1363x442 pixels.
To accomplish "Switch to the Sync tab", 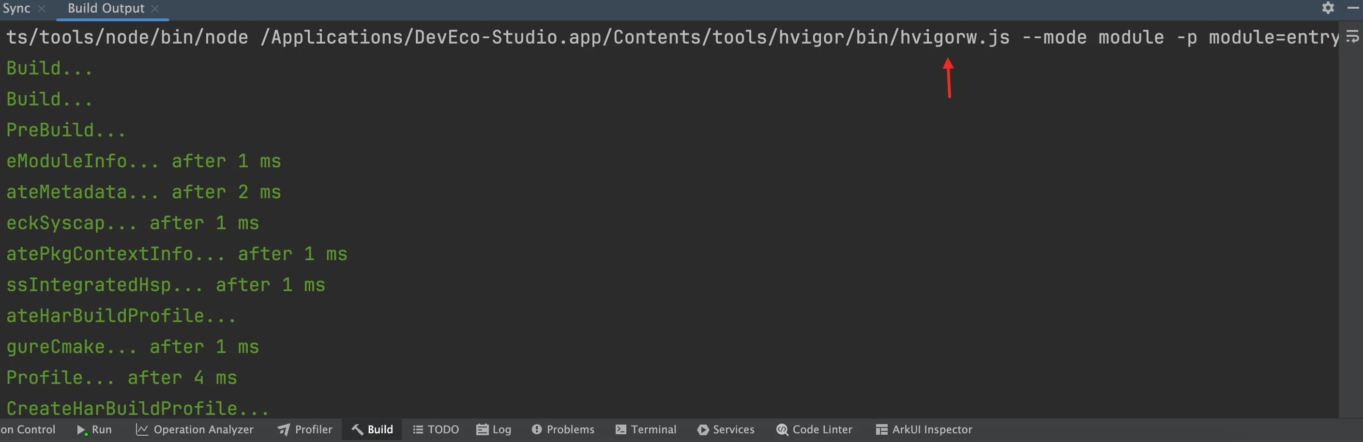I will 16,8.
